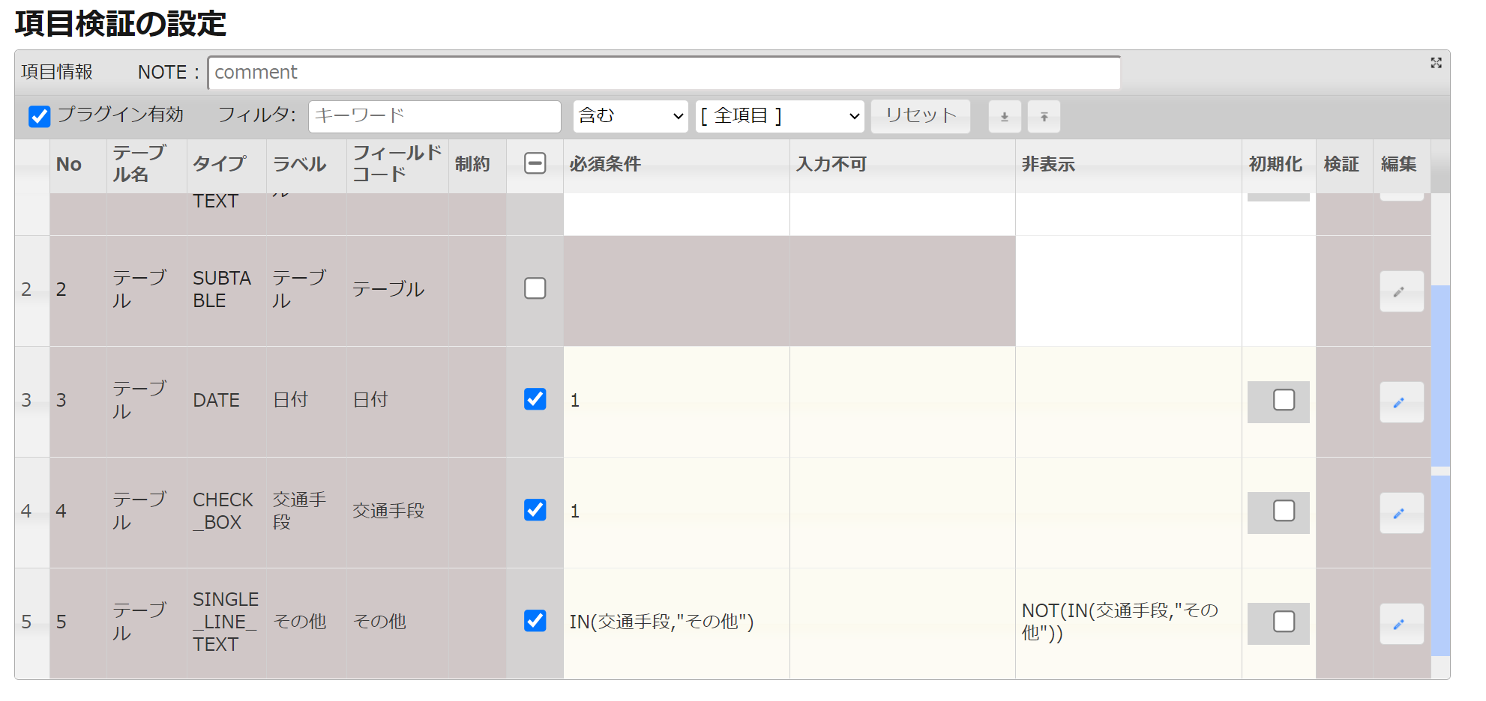Click the upload arrow toolbar button

1044,117
